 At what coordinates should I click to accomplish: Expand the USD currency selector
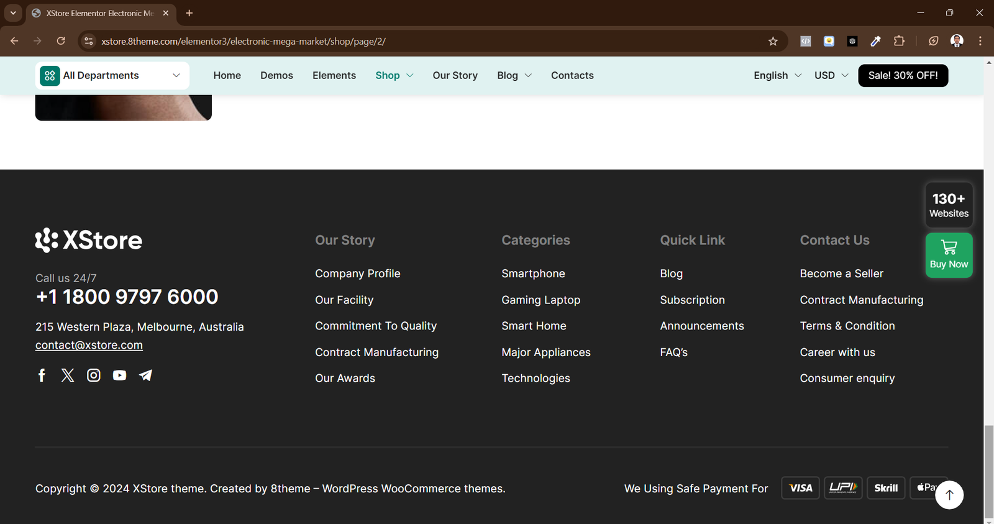tap(831, 76)
